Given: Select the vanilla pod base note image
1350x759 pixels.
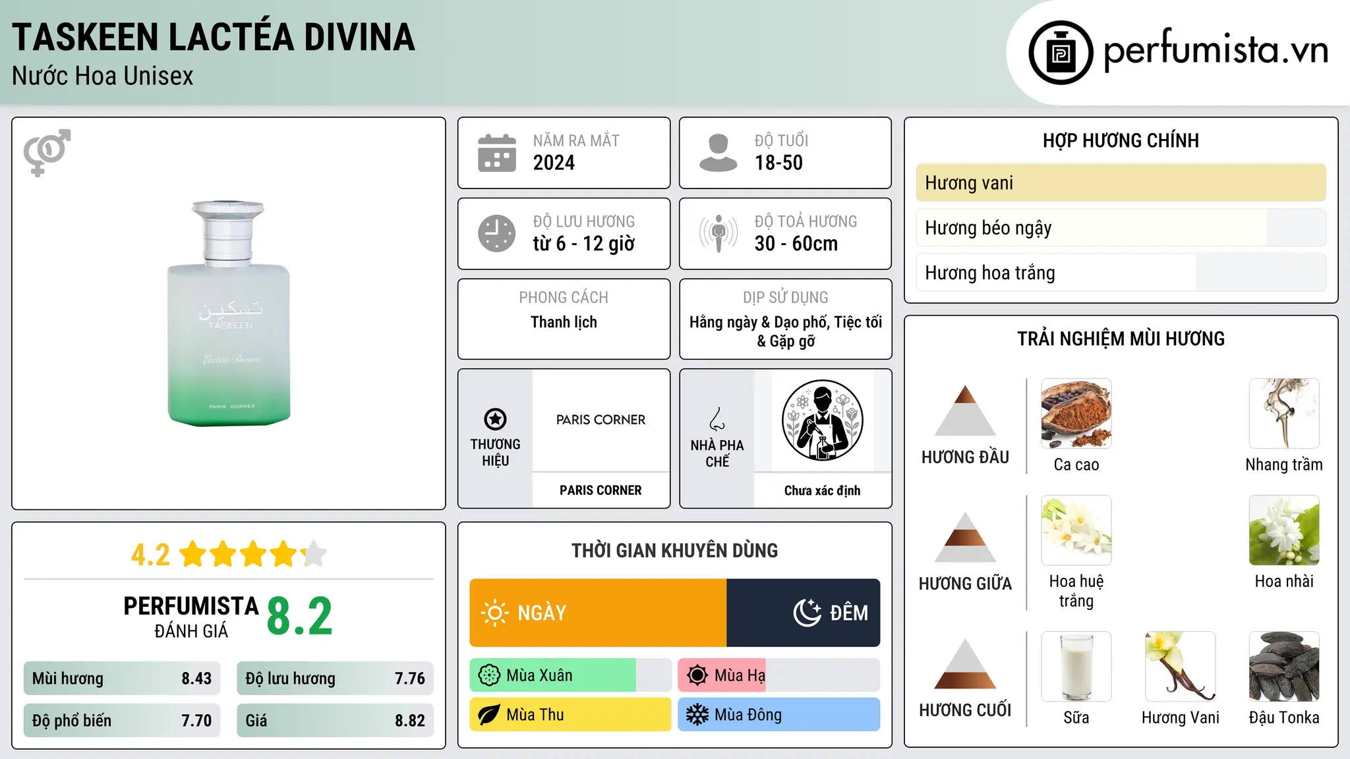Looking at the screenshot, I should tap(1181, 667).
